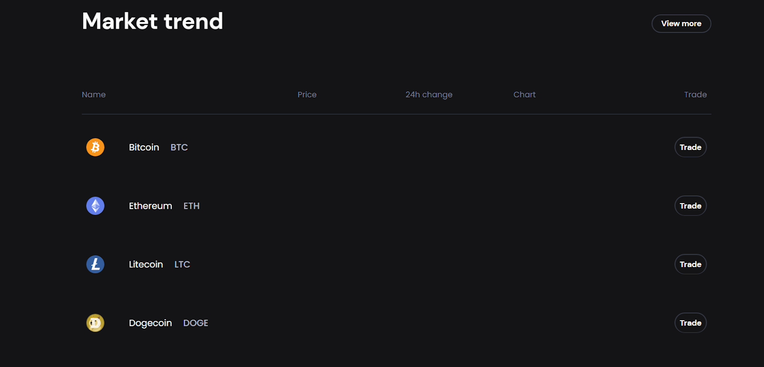The width and height of the screenshot is (764, 367).
Task: Click the orange Bitcoin logo icon
Action: (x=95, y=147)
